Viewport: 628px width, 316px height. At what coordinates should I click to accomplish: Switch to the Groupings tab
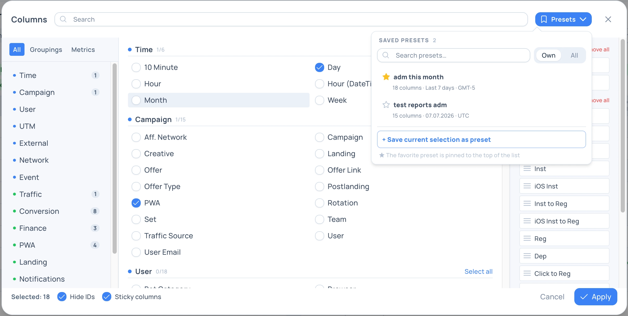46,50
